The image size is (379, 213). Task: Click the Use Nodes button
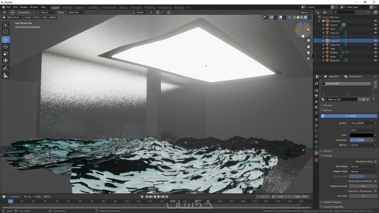[x=349, y=116]
